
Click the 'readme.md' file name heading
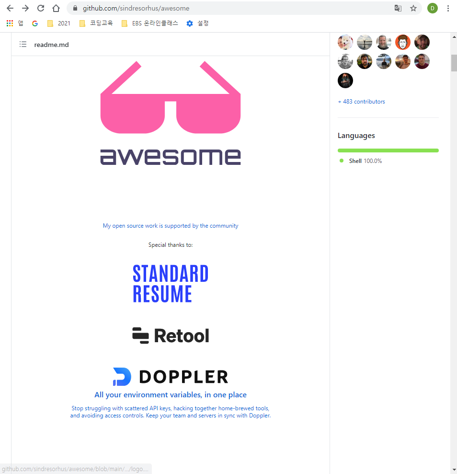(51, 45)
